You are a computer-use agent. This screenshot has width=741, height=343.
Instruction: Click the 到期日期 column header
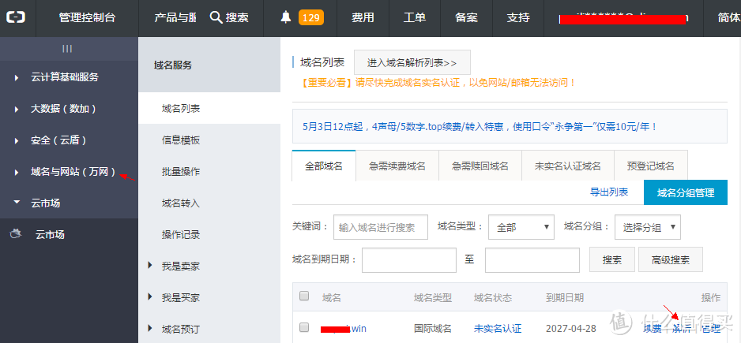[565, 298]
